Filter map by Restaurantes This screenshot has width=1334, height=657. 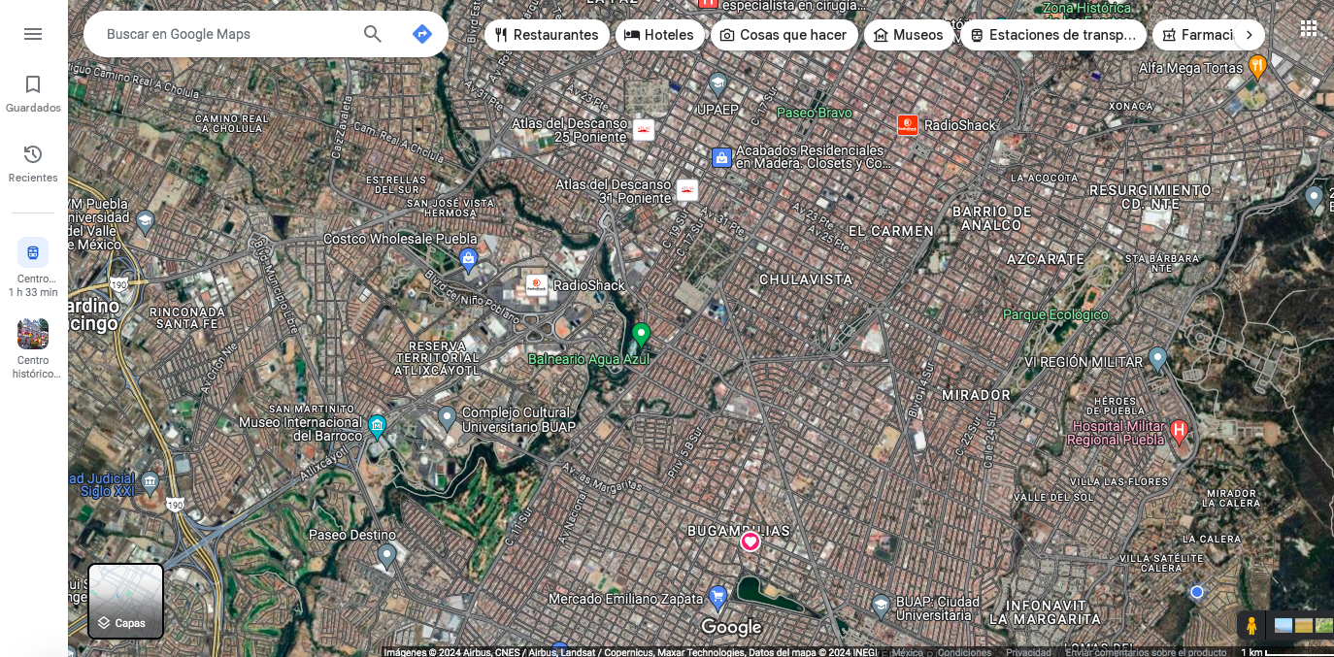547,35
